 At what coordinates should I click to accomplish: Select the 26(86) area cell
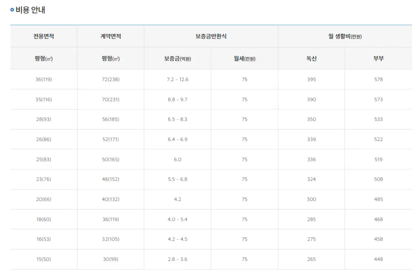[44, 139]
